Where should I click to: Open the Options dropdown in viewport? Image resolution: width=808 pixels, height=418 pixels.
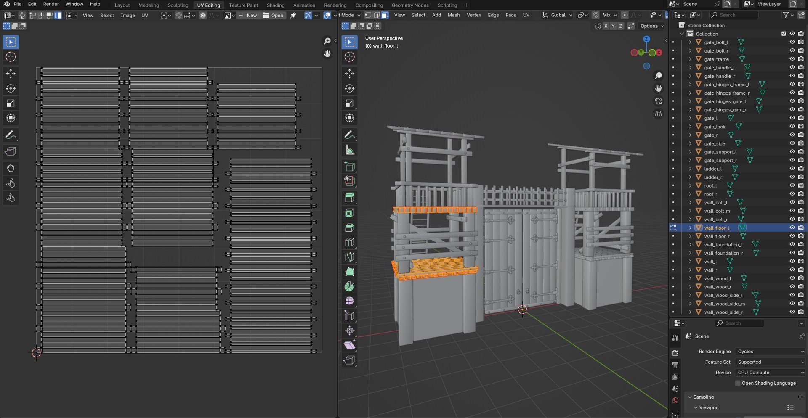[651, 26]
